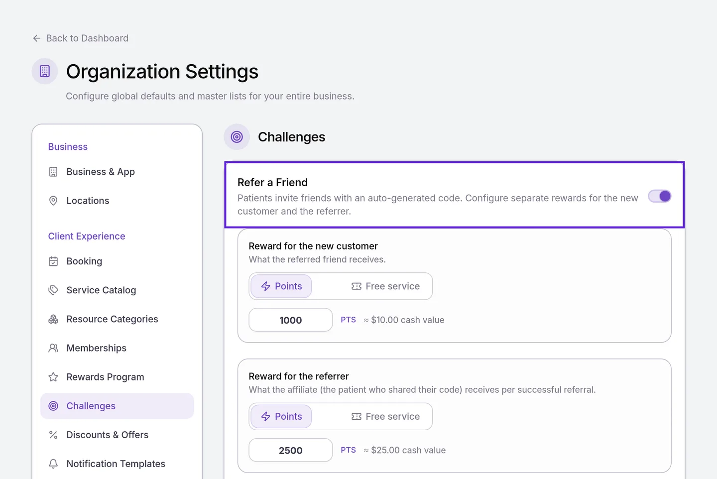Click the Rewards Program star icon
This screenshot has height=479, width=717.
point(53,377)
